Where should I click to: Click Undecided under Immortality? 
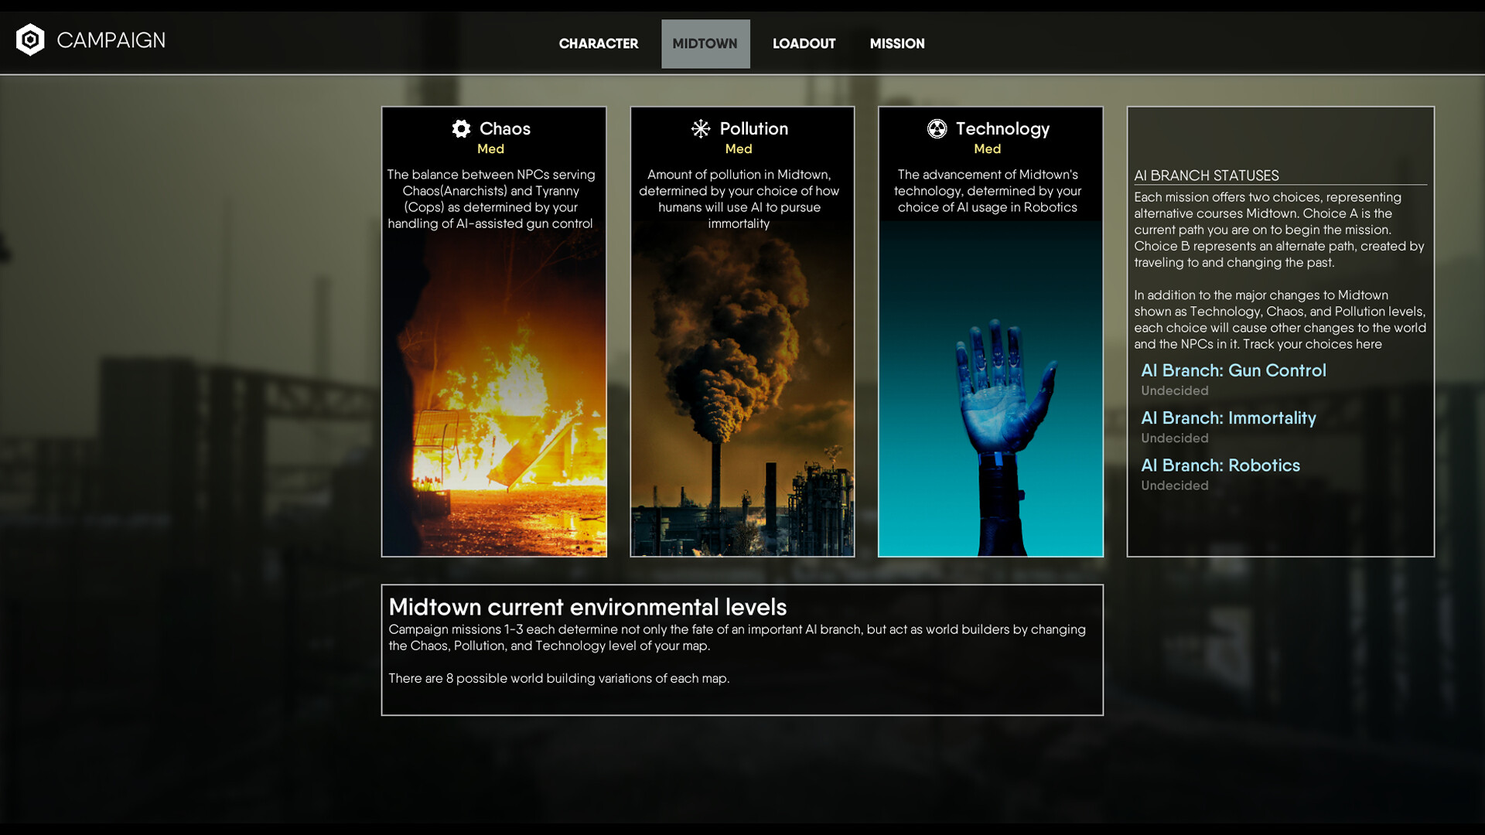pyautogui.click(x=1174, y=438)
